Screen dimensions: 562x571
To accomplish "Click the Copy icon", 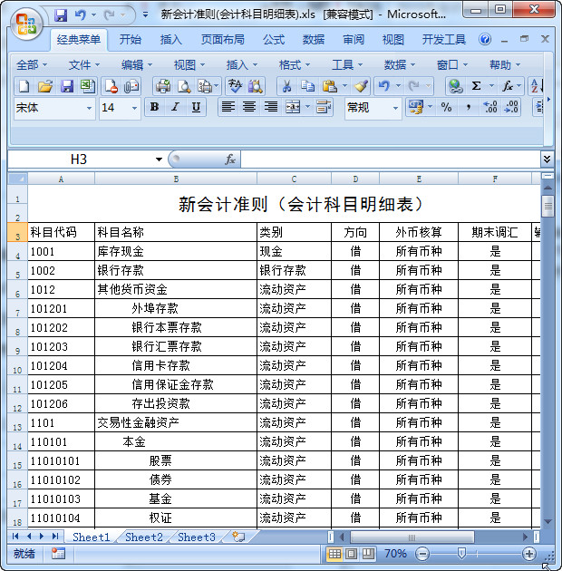I will 308,86.
